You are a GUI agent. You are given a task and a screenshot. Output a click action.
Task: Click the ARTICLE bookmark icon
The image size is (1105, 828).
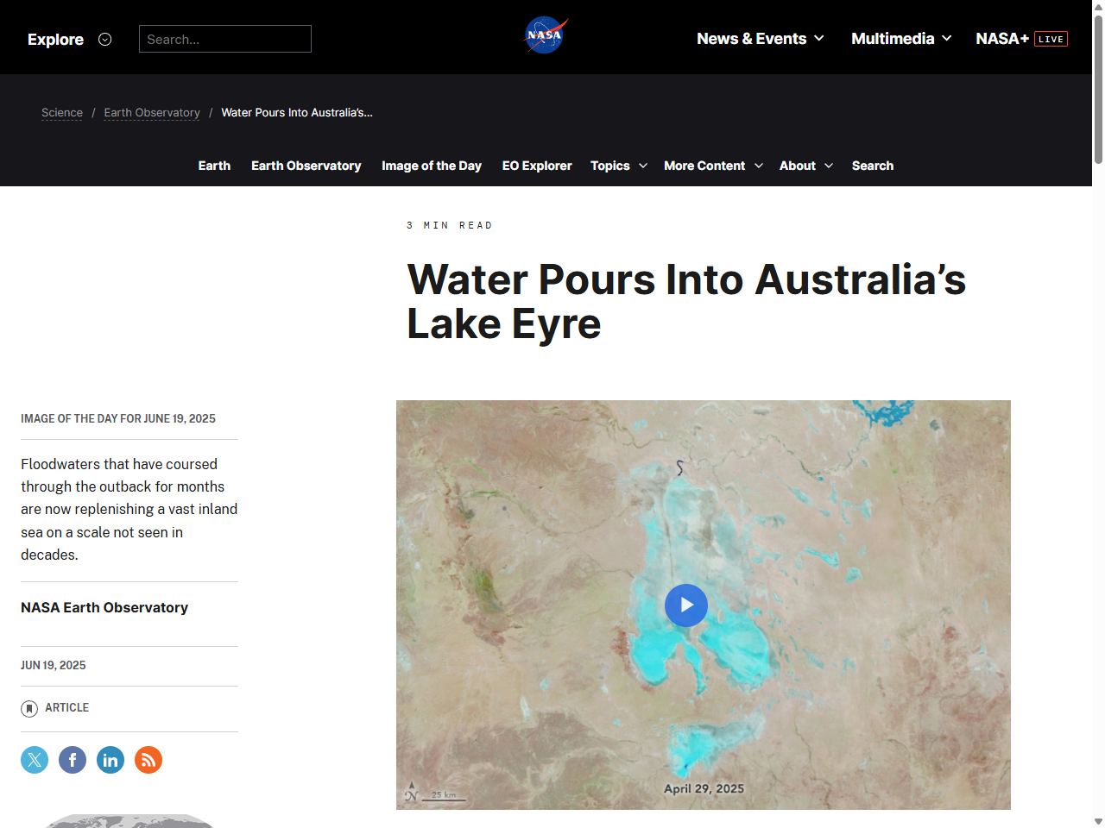[x=29, y=709]
